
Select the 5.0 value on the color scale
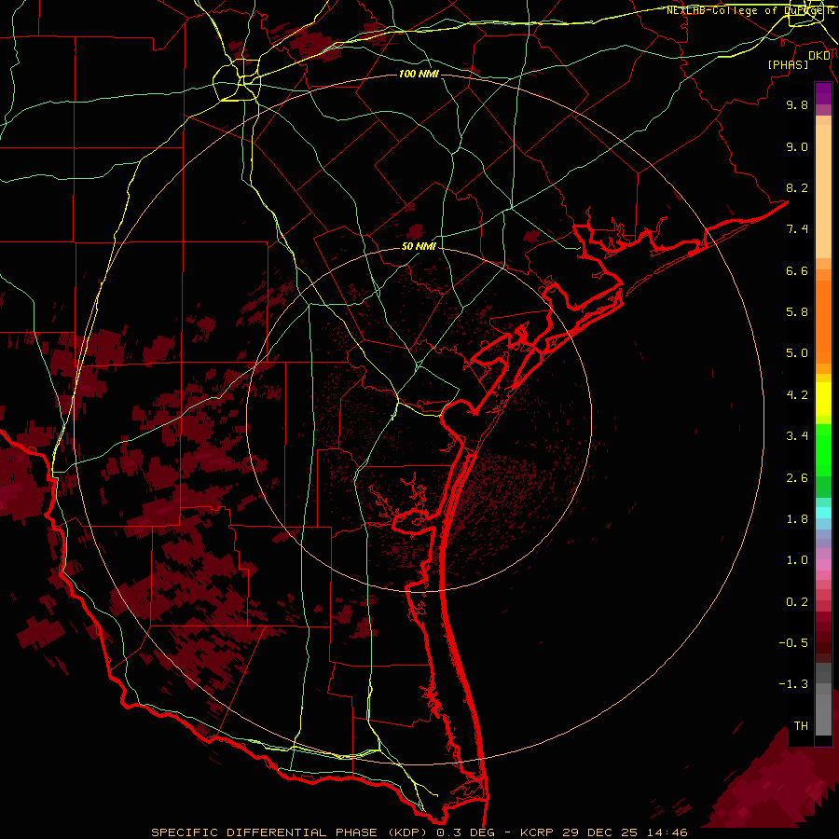[797, 353]
